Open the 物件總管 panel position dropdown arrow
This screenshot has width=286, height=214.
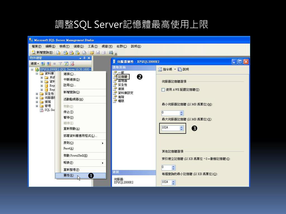[80, 58]
